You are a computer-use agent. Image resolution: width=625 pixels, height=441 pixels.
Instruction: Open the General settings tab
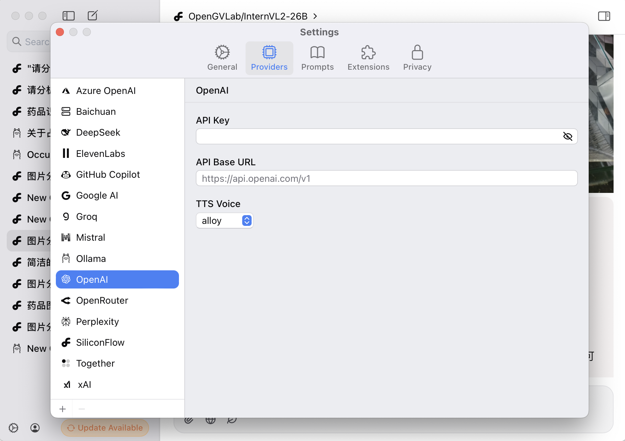click(x=222, y=58)
